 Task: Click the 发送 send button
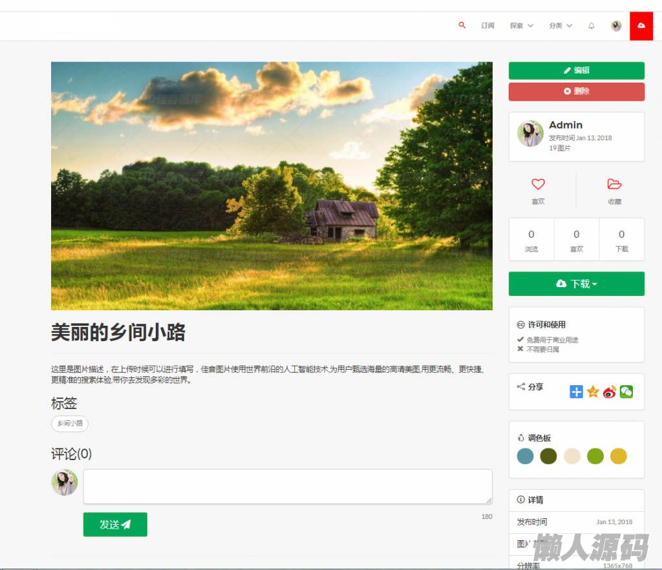[115, 524]
